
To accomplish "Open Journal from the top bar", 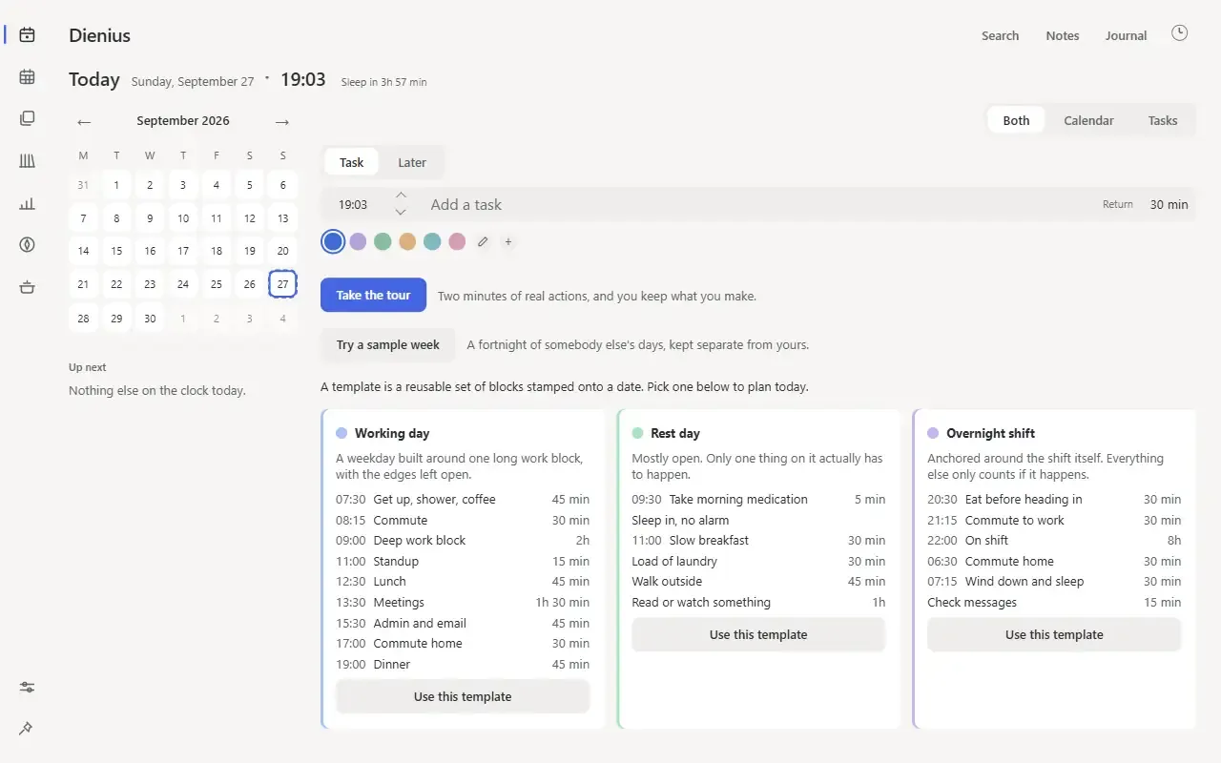I will click(1126, 35).
